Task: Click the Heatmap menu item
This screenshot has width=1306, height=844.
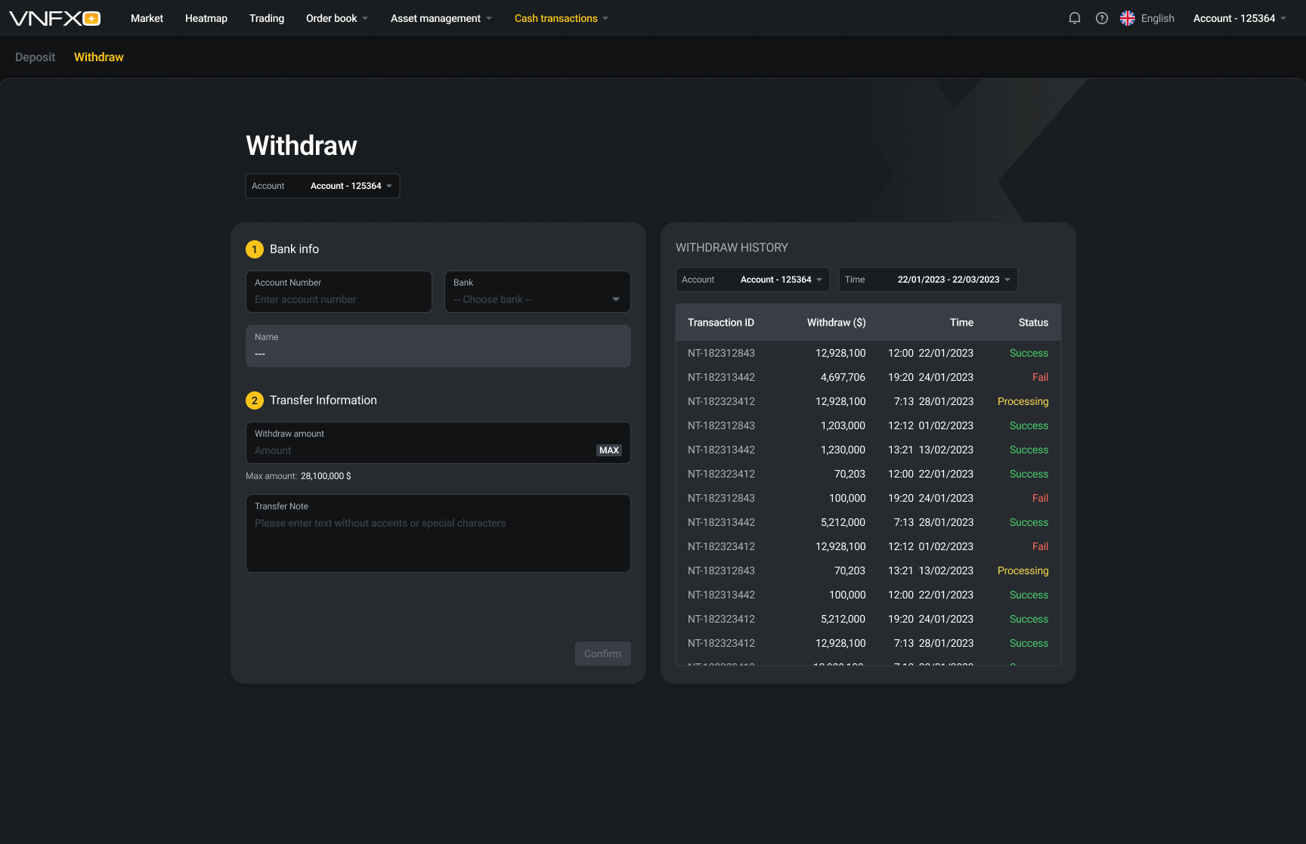Action: coord(206,17)
